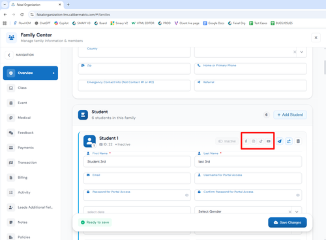Click the Zip input field

(134, 69)
